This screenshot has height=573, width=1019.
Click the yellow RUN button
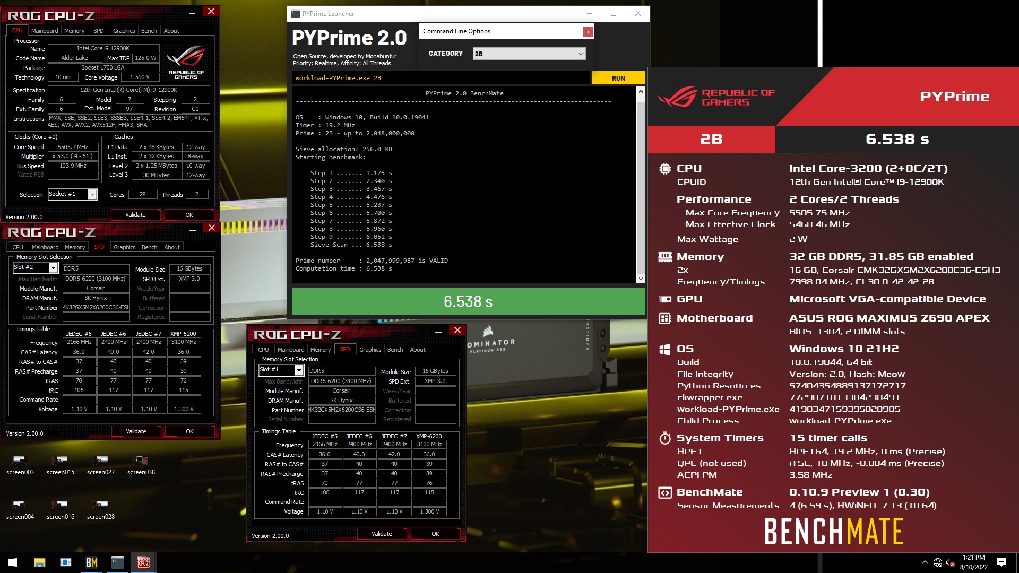[x=618, y=78]
